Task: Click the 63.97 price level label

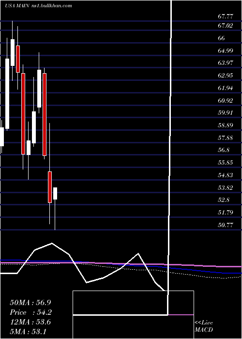Action: coord(226,63)
